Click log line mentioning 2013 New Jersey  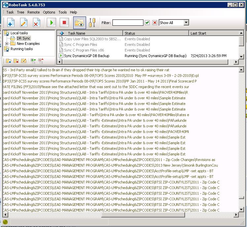point(110,165)
